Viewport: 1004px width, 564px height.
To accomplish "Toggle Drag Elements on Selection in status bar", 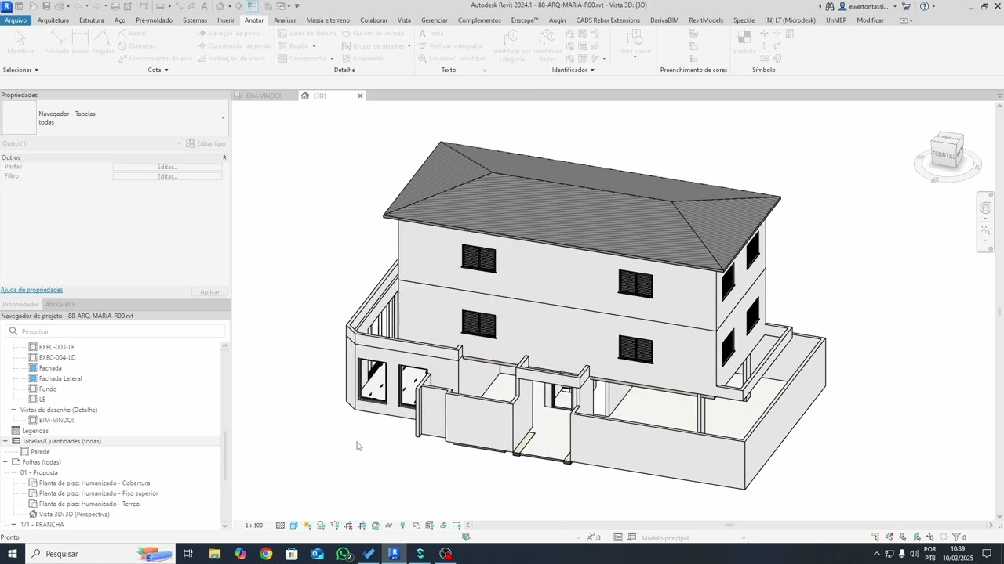I will pos(930,537).
